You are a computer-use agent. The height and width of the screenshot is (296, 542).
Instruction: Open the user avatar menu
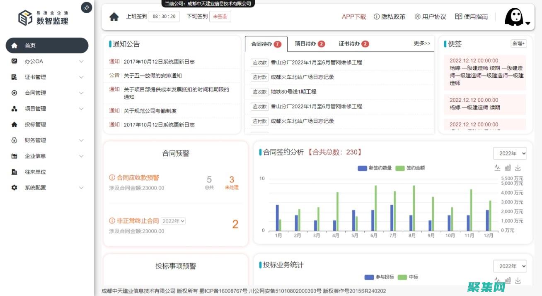pyautogui.click(x=517, y=17)
